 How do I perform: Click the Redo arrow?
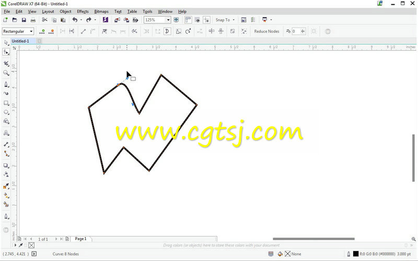tap(89, 20)
